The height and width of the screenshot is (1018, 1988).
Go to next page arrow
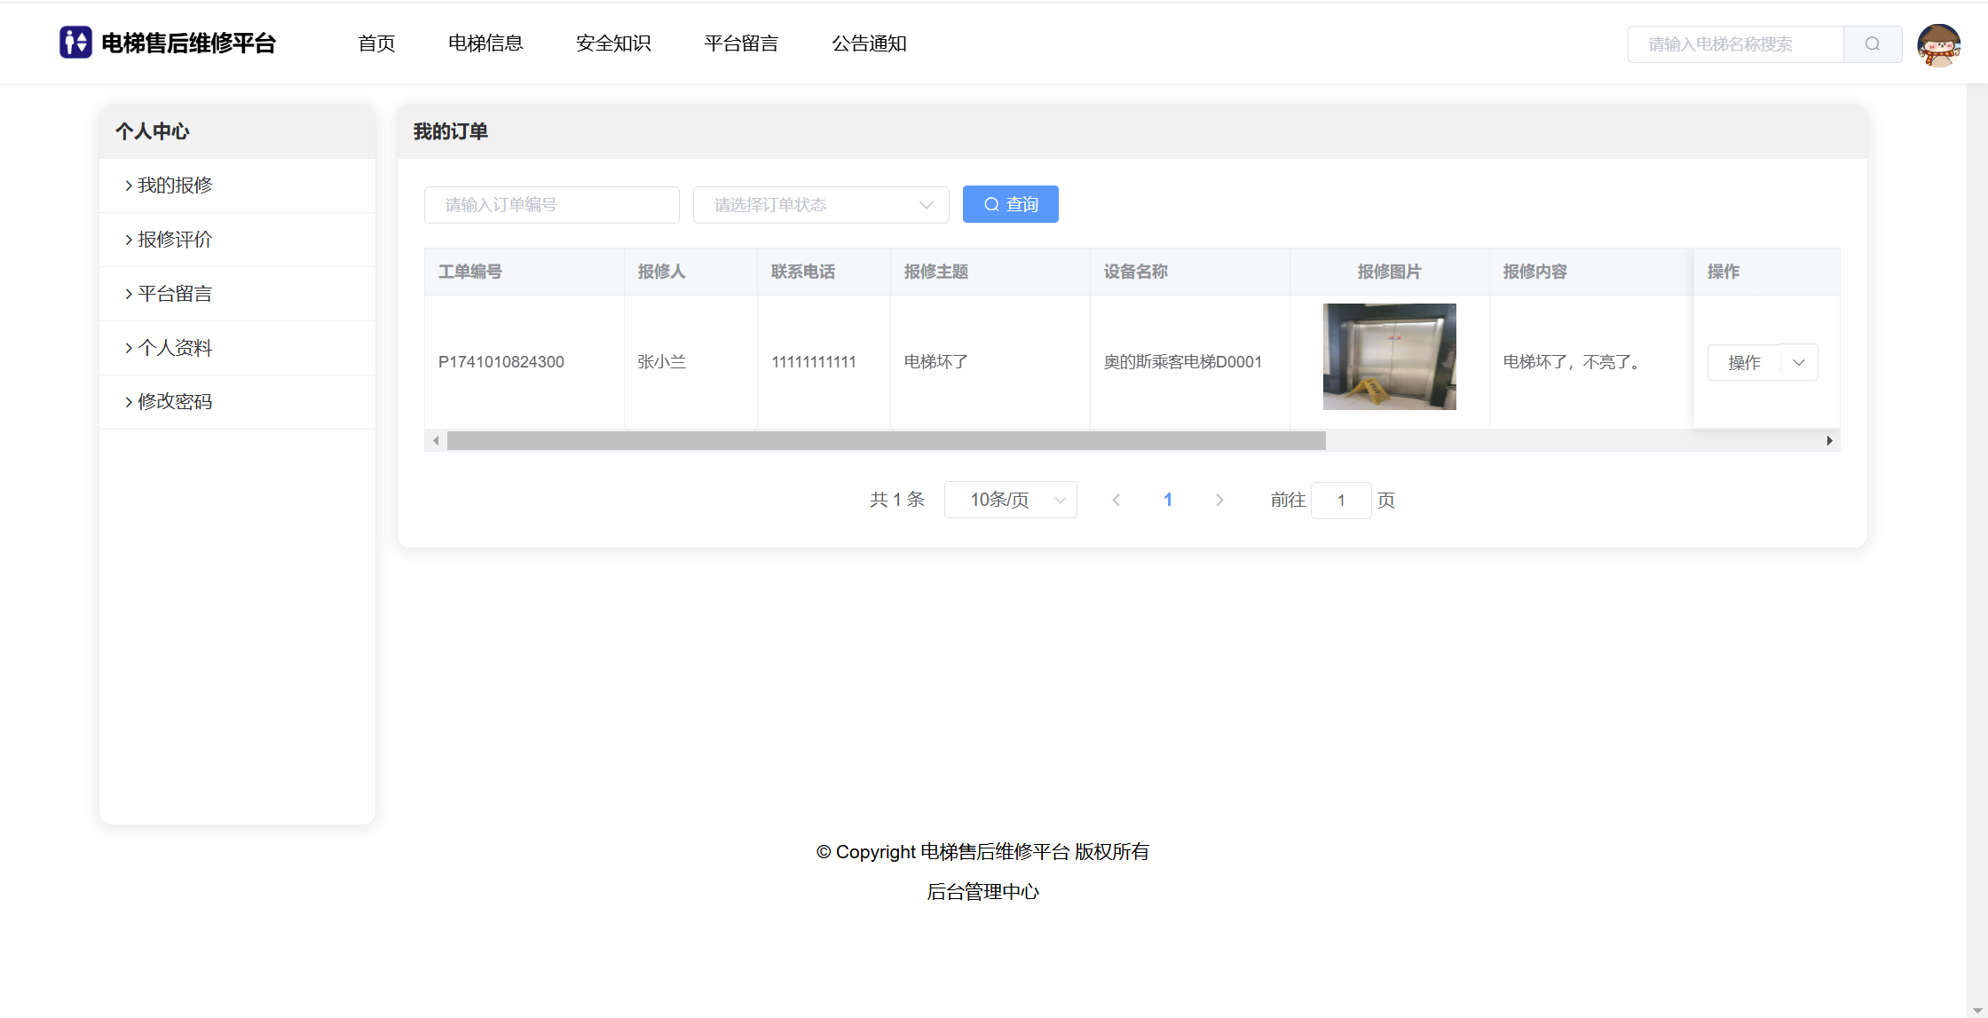[x=1219, y=500]
